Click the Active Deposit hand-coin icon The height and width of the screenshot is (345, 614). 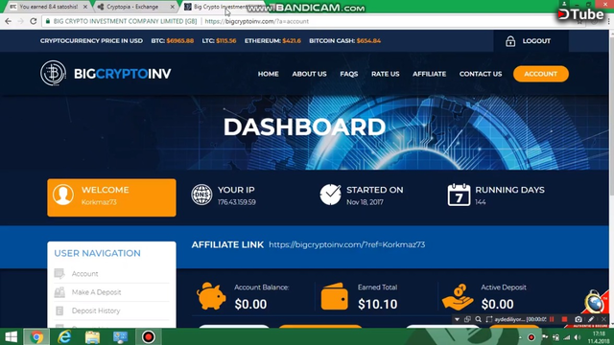458,297
